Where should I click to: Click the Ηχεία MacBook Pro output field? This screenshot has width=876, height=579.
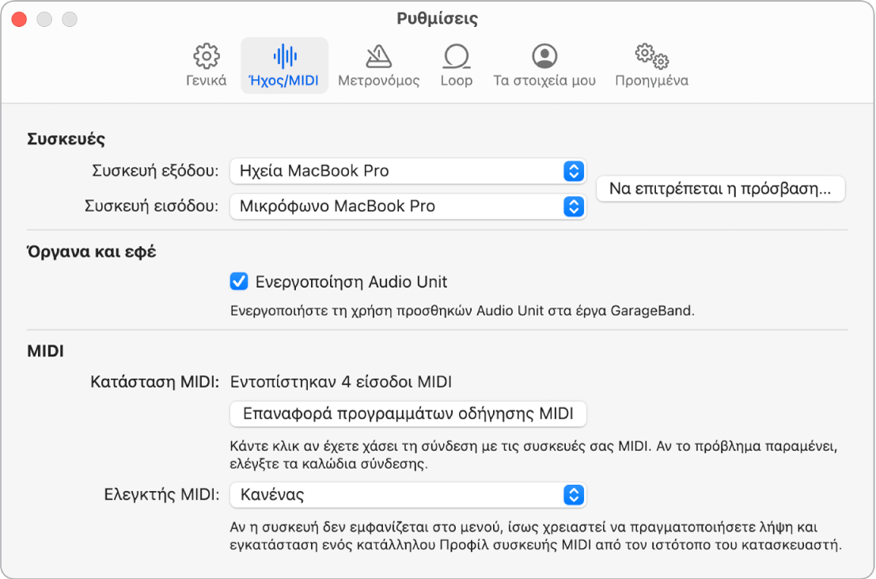coord(356,171)
